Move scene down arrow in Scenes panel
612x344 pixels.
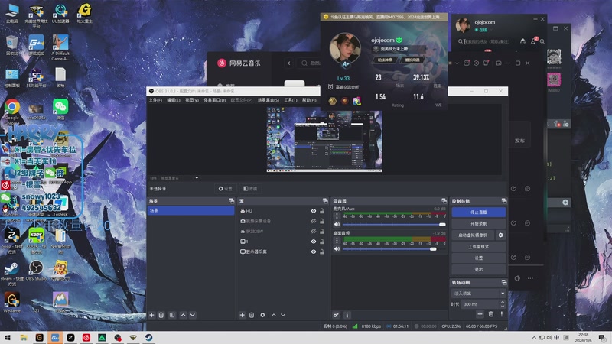point(193,315)
